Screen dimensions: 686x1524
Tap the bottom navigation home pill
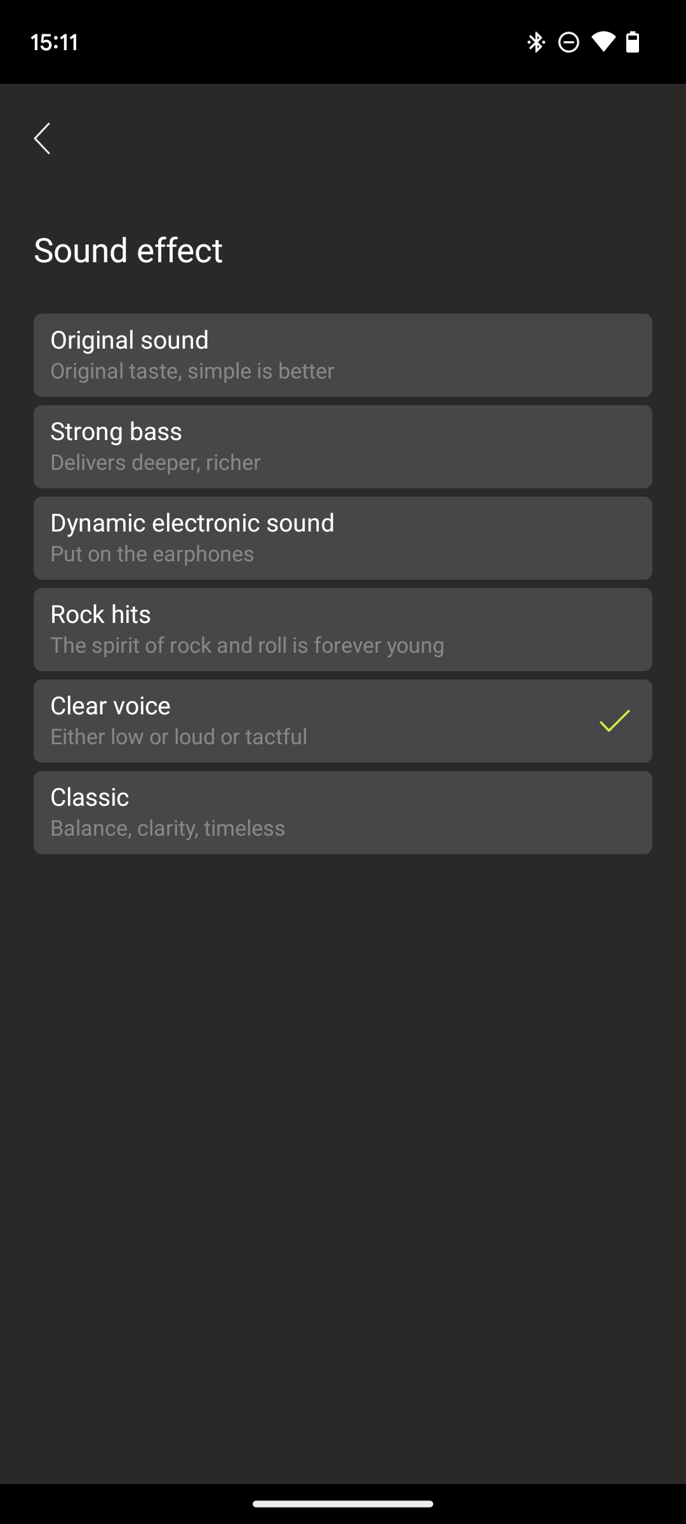pos(343,1503)
